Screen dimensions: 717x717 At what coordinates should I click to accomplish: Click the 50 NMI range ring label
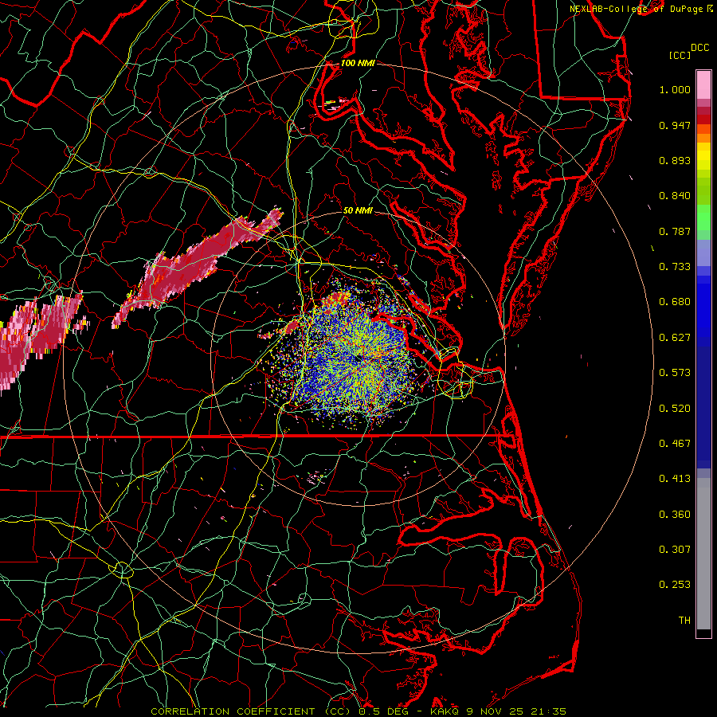click(x=358, y=210)
